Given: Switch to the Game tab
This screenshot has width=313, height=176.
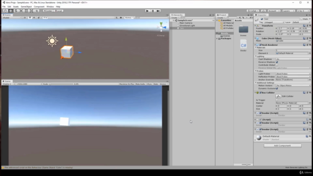Looking at the screenshot, I should 7,81.
